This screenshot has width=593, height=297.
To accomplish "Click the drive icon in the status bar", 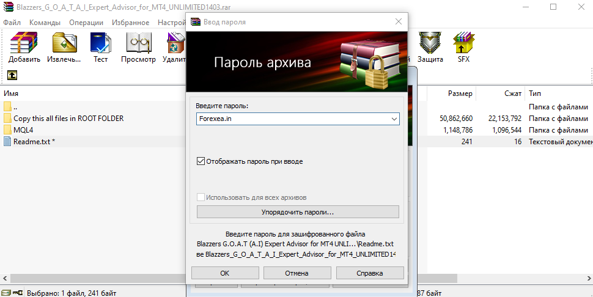I will pyautogui.click(x=6, y=293).
